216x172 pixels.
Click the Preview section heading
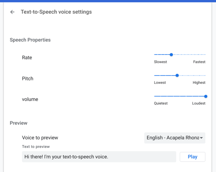tap(19, 123)
